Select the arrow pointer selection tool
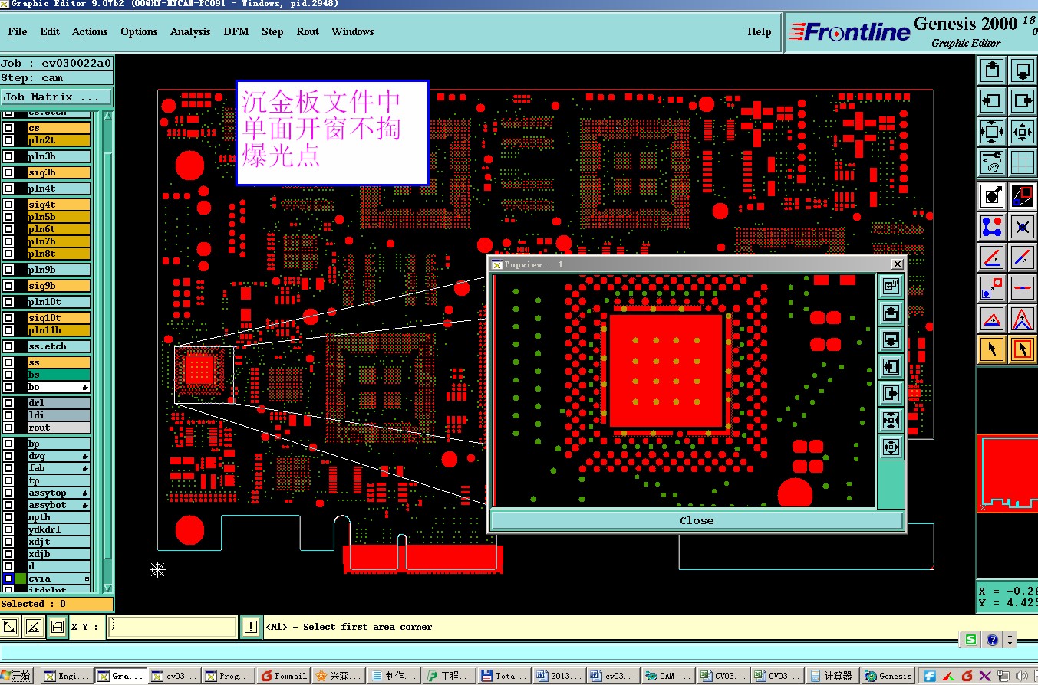This screenshot has height=685, width=1038. pos(992,349)
